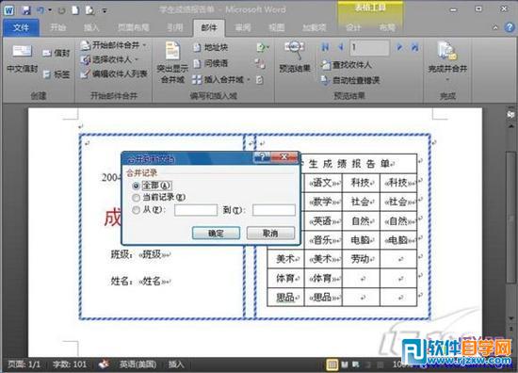Click the 英语(美国) language indicator

(x=138, y=365)
